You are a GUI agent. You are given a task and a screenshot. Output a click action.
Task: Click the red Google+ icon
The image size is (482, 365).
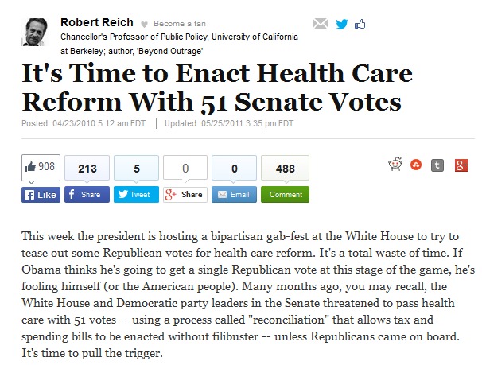(461, 166)
